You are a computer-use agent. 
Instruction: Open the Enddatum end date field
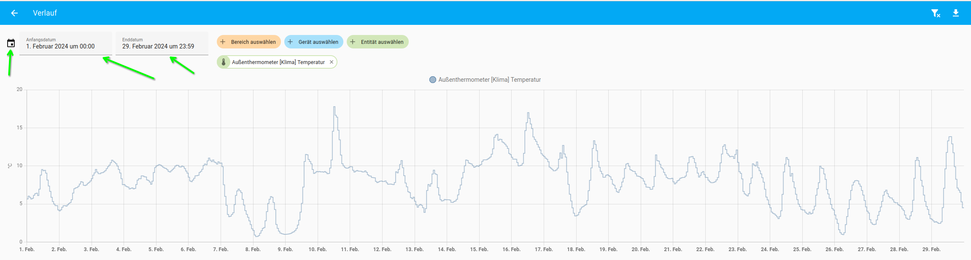tap(162, 43)
